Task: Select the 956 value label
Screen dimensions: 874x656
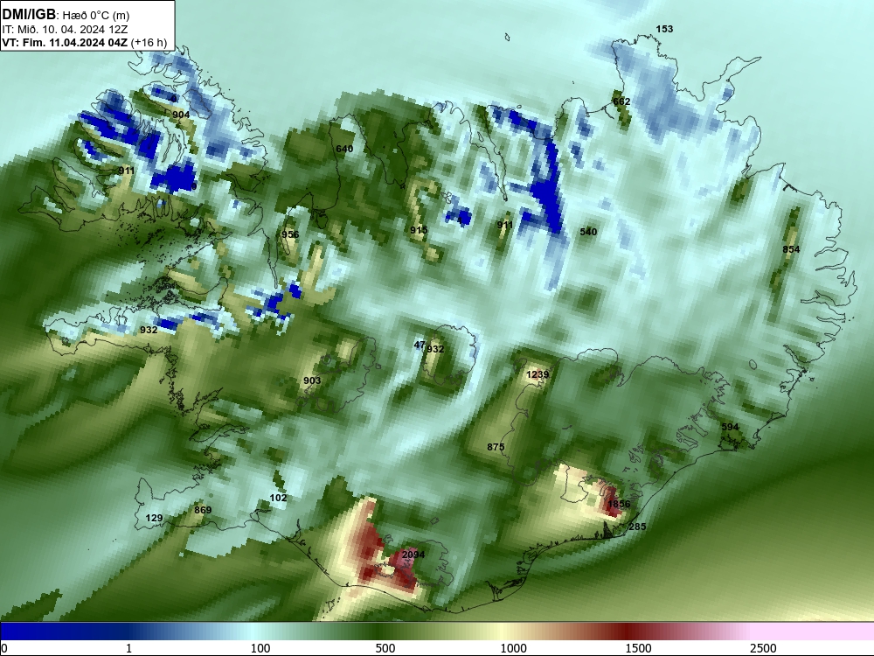Action: (290, 234)
